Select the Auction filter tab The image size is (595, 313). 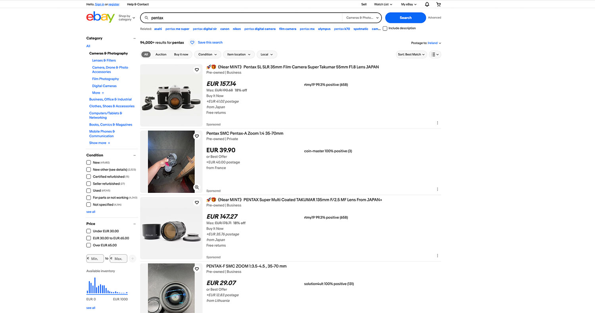(x=161, y=55)
